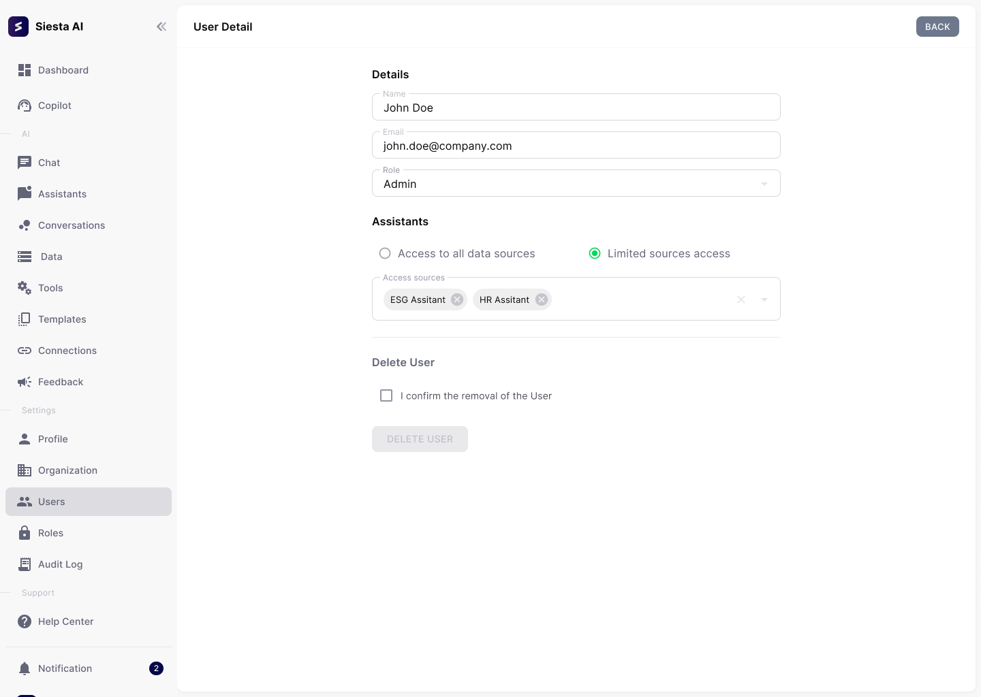Click the Roles lock icon
The height and width of the screenshot is (697, 981).
25,533
